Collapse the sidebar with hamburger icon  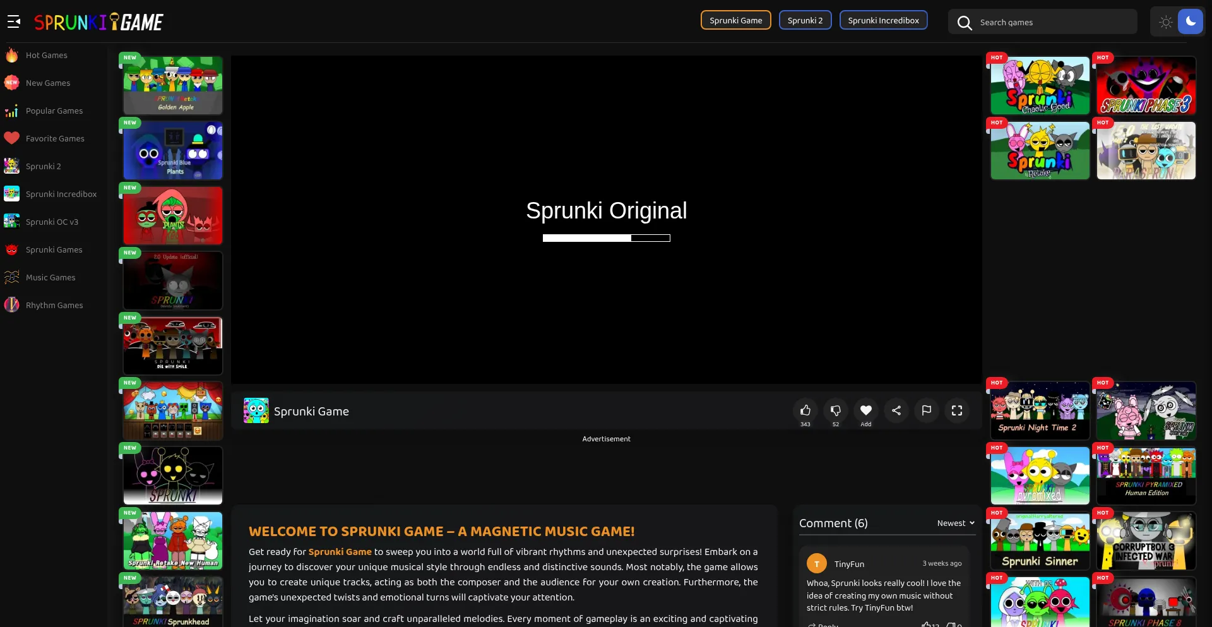14,22
